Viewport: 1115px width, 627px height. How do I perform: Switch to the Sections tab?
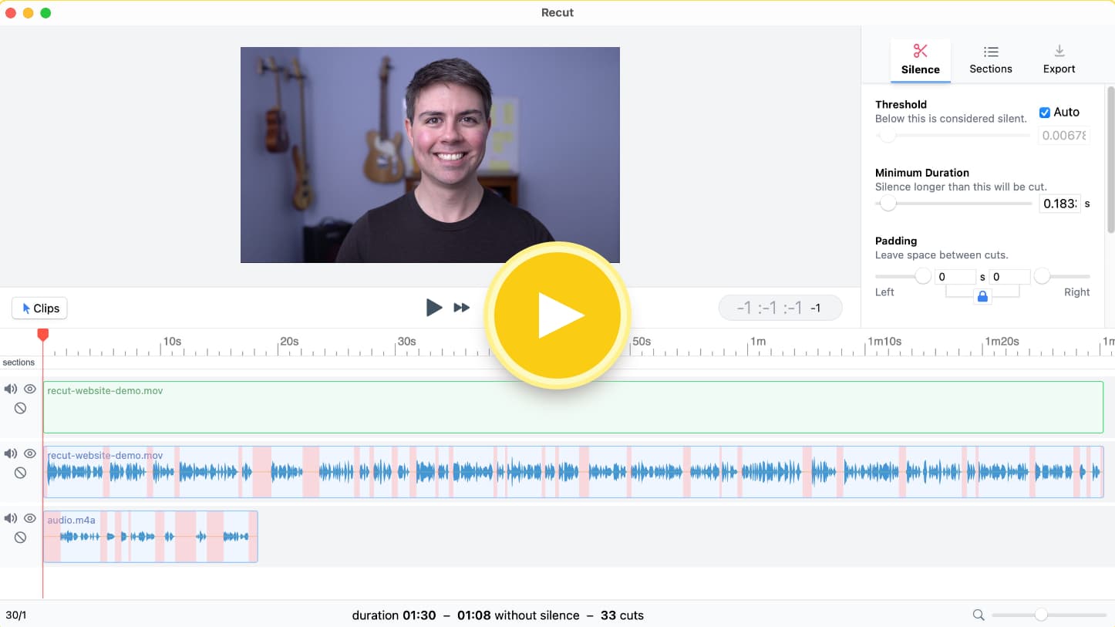coord(990,59)
